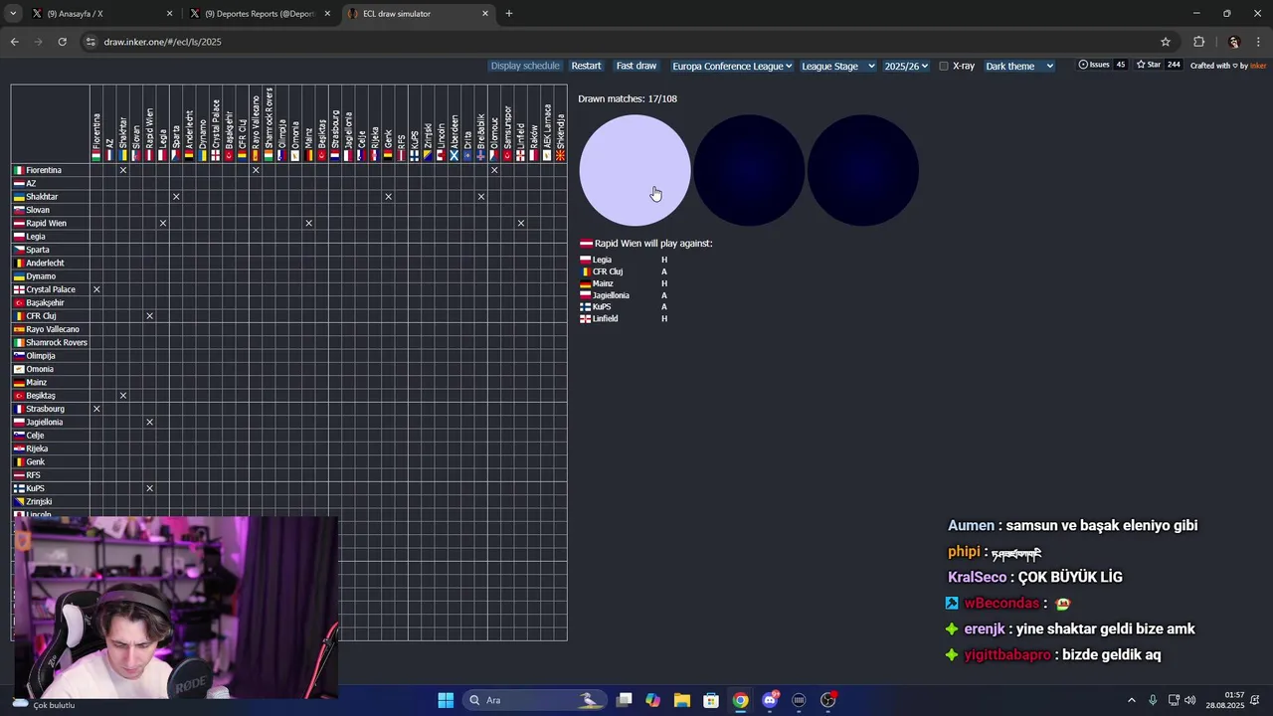This screenshot has height=716, width=1273.
Task: Open volume control in tray
Action: point(1189,700)
